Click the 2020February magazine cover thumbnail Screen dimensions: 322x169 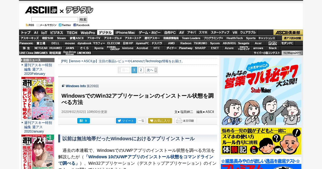[x=38, y=98]
